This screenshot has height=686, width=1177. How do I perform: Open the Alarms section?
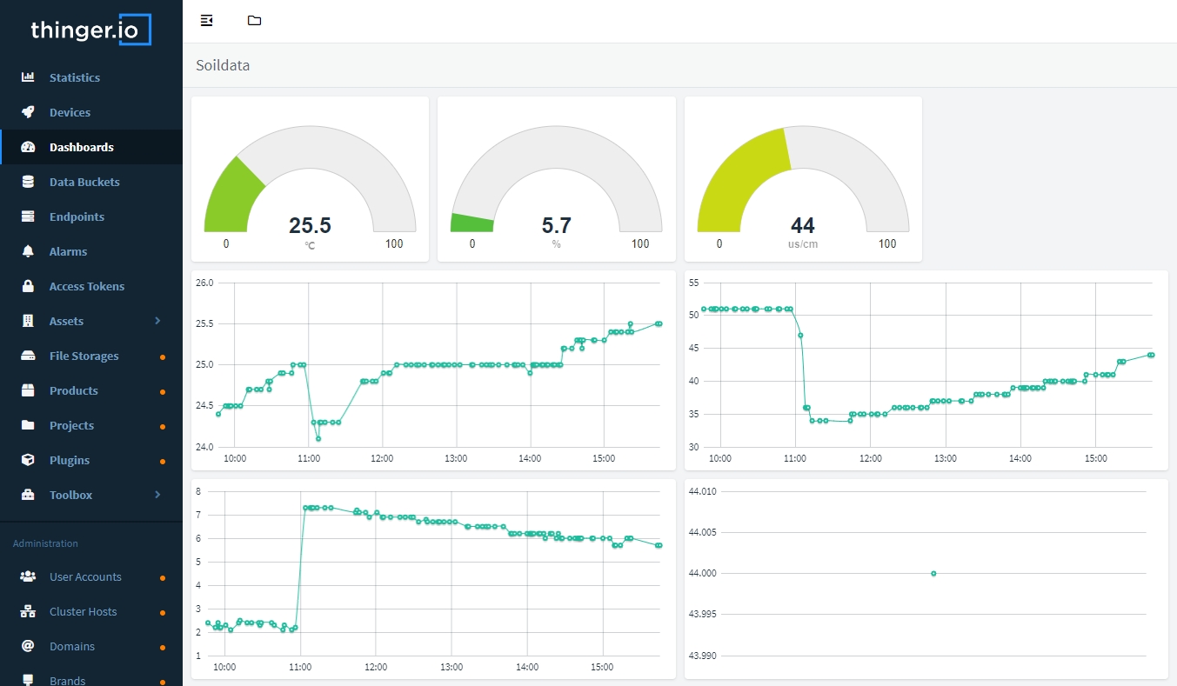[68, 251]
